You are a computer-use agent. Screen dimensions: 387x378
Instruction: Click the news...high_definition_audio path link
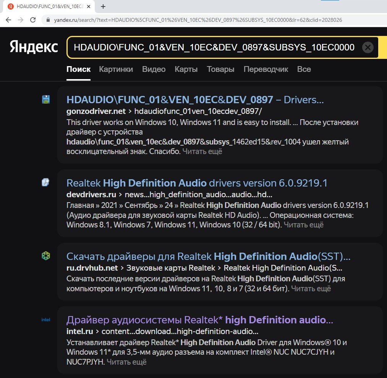[x=198, y=195]
